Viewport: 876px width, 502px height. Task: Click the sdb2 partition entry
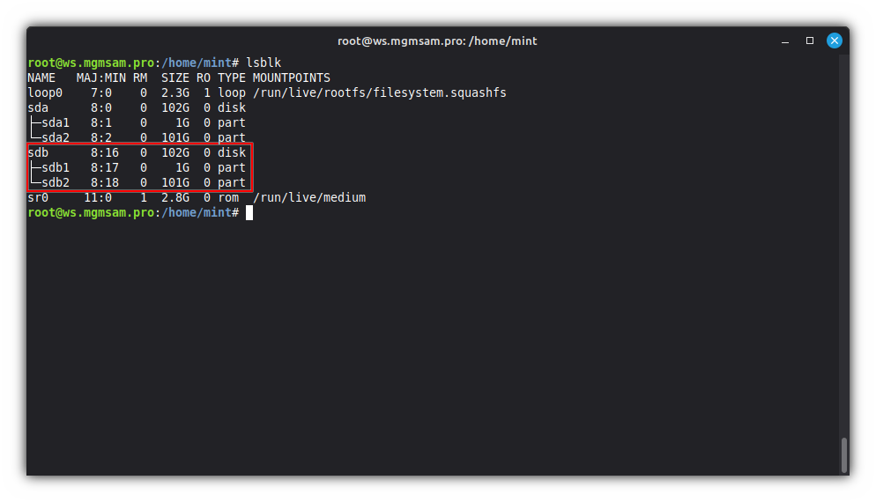[55, 182]
